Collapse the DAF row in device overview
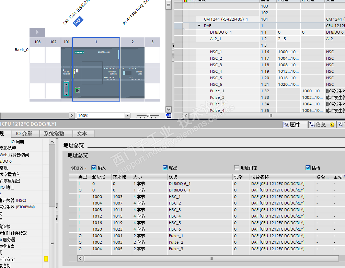This screenshot has height=268, width=345. [x=199, y=25]
